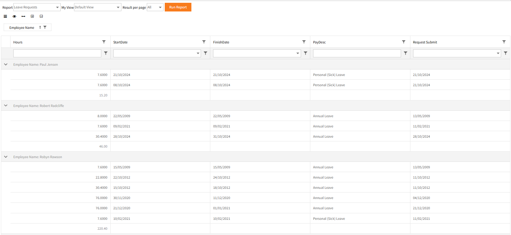Click the Employee Name sort ascending arrow
Image resolution: width=511 pixels, height=235 pixels.
(x=40, y=28)
